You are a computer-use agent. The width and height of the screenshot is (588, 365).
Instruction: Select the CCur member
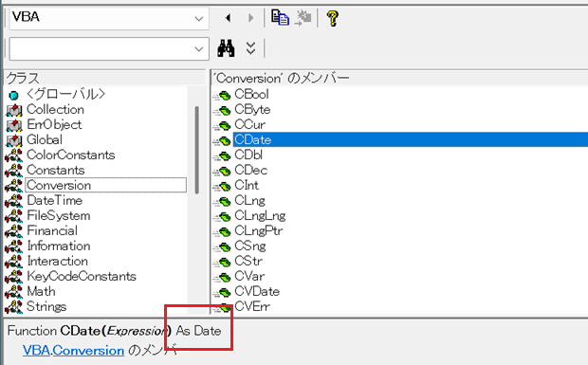(x=249, y=124)
